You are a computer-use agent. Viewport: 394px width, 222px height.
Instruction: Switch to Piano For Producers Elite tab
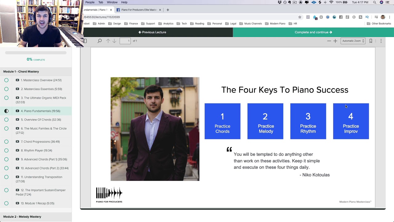(x=139, y=10)
